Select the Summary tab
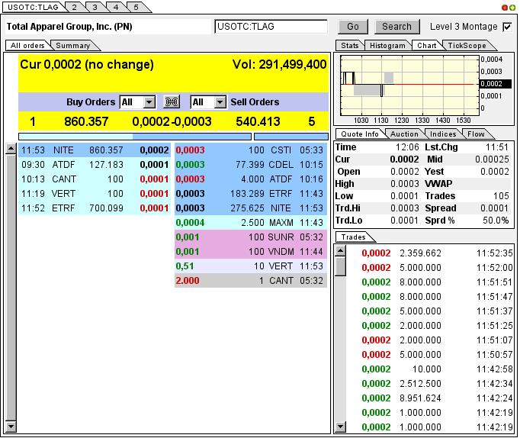The width and height of the screenshot is (520, 438). point(73,46)
